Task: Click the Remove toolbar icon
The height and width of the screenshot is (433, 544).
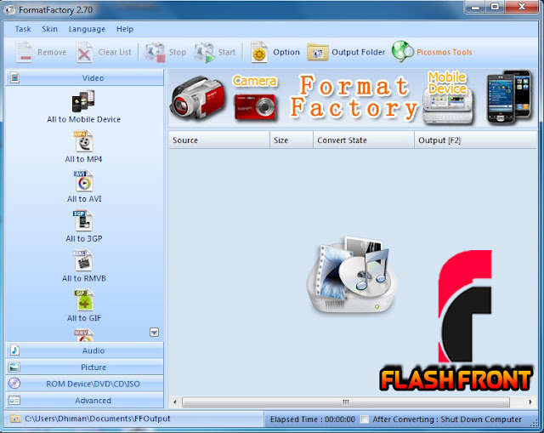Action: 24,53
